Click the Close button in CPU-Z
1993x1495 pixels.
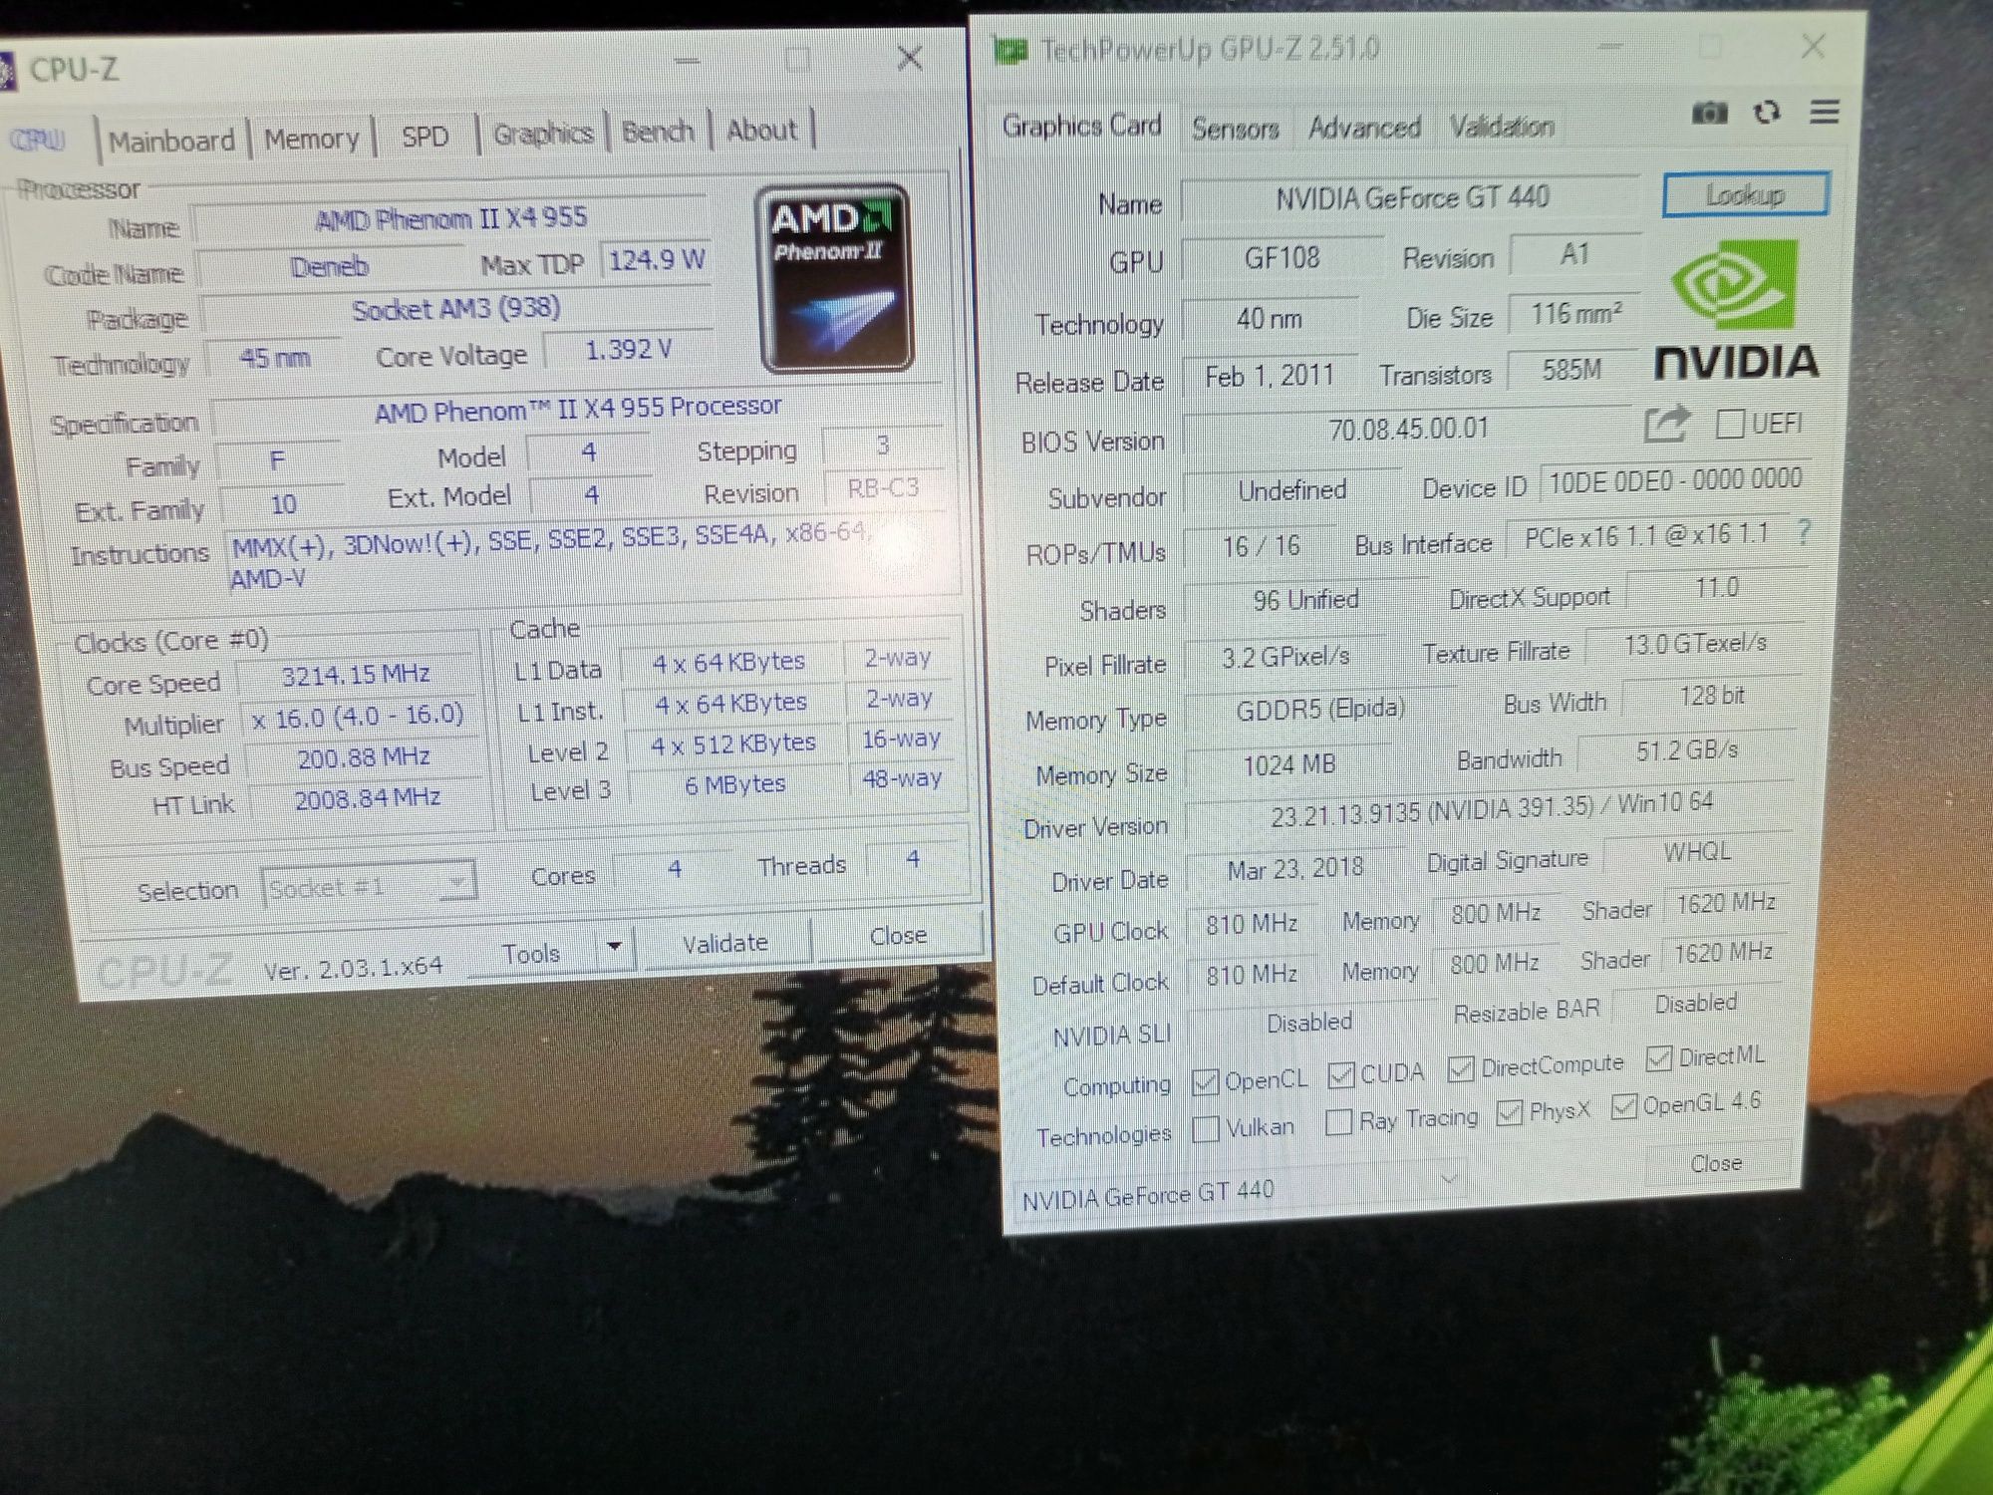[898, 936]
